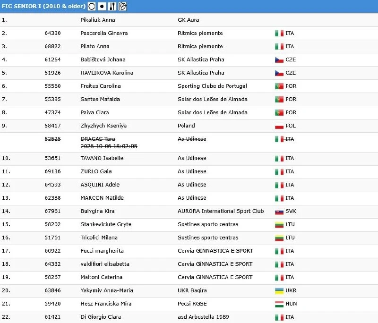
Task: Click the Italian flag in Di Giorgio Clara's row
Action: click(279, 317)
